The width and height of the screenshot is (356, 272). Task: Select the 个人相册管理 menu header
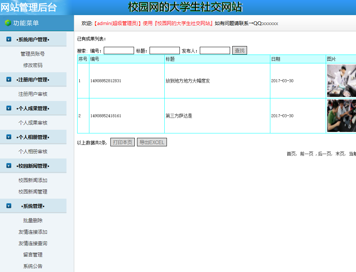click(33, 137)
